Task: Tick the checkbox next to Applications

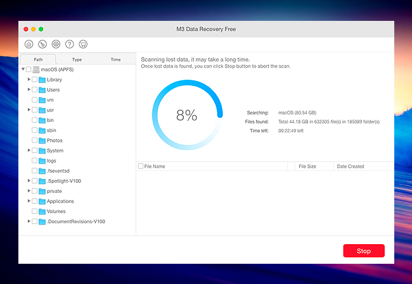Action: (x=34, y=201)
